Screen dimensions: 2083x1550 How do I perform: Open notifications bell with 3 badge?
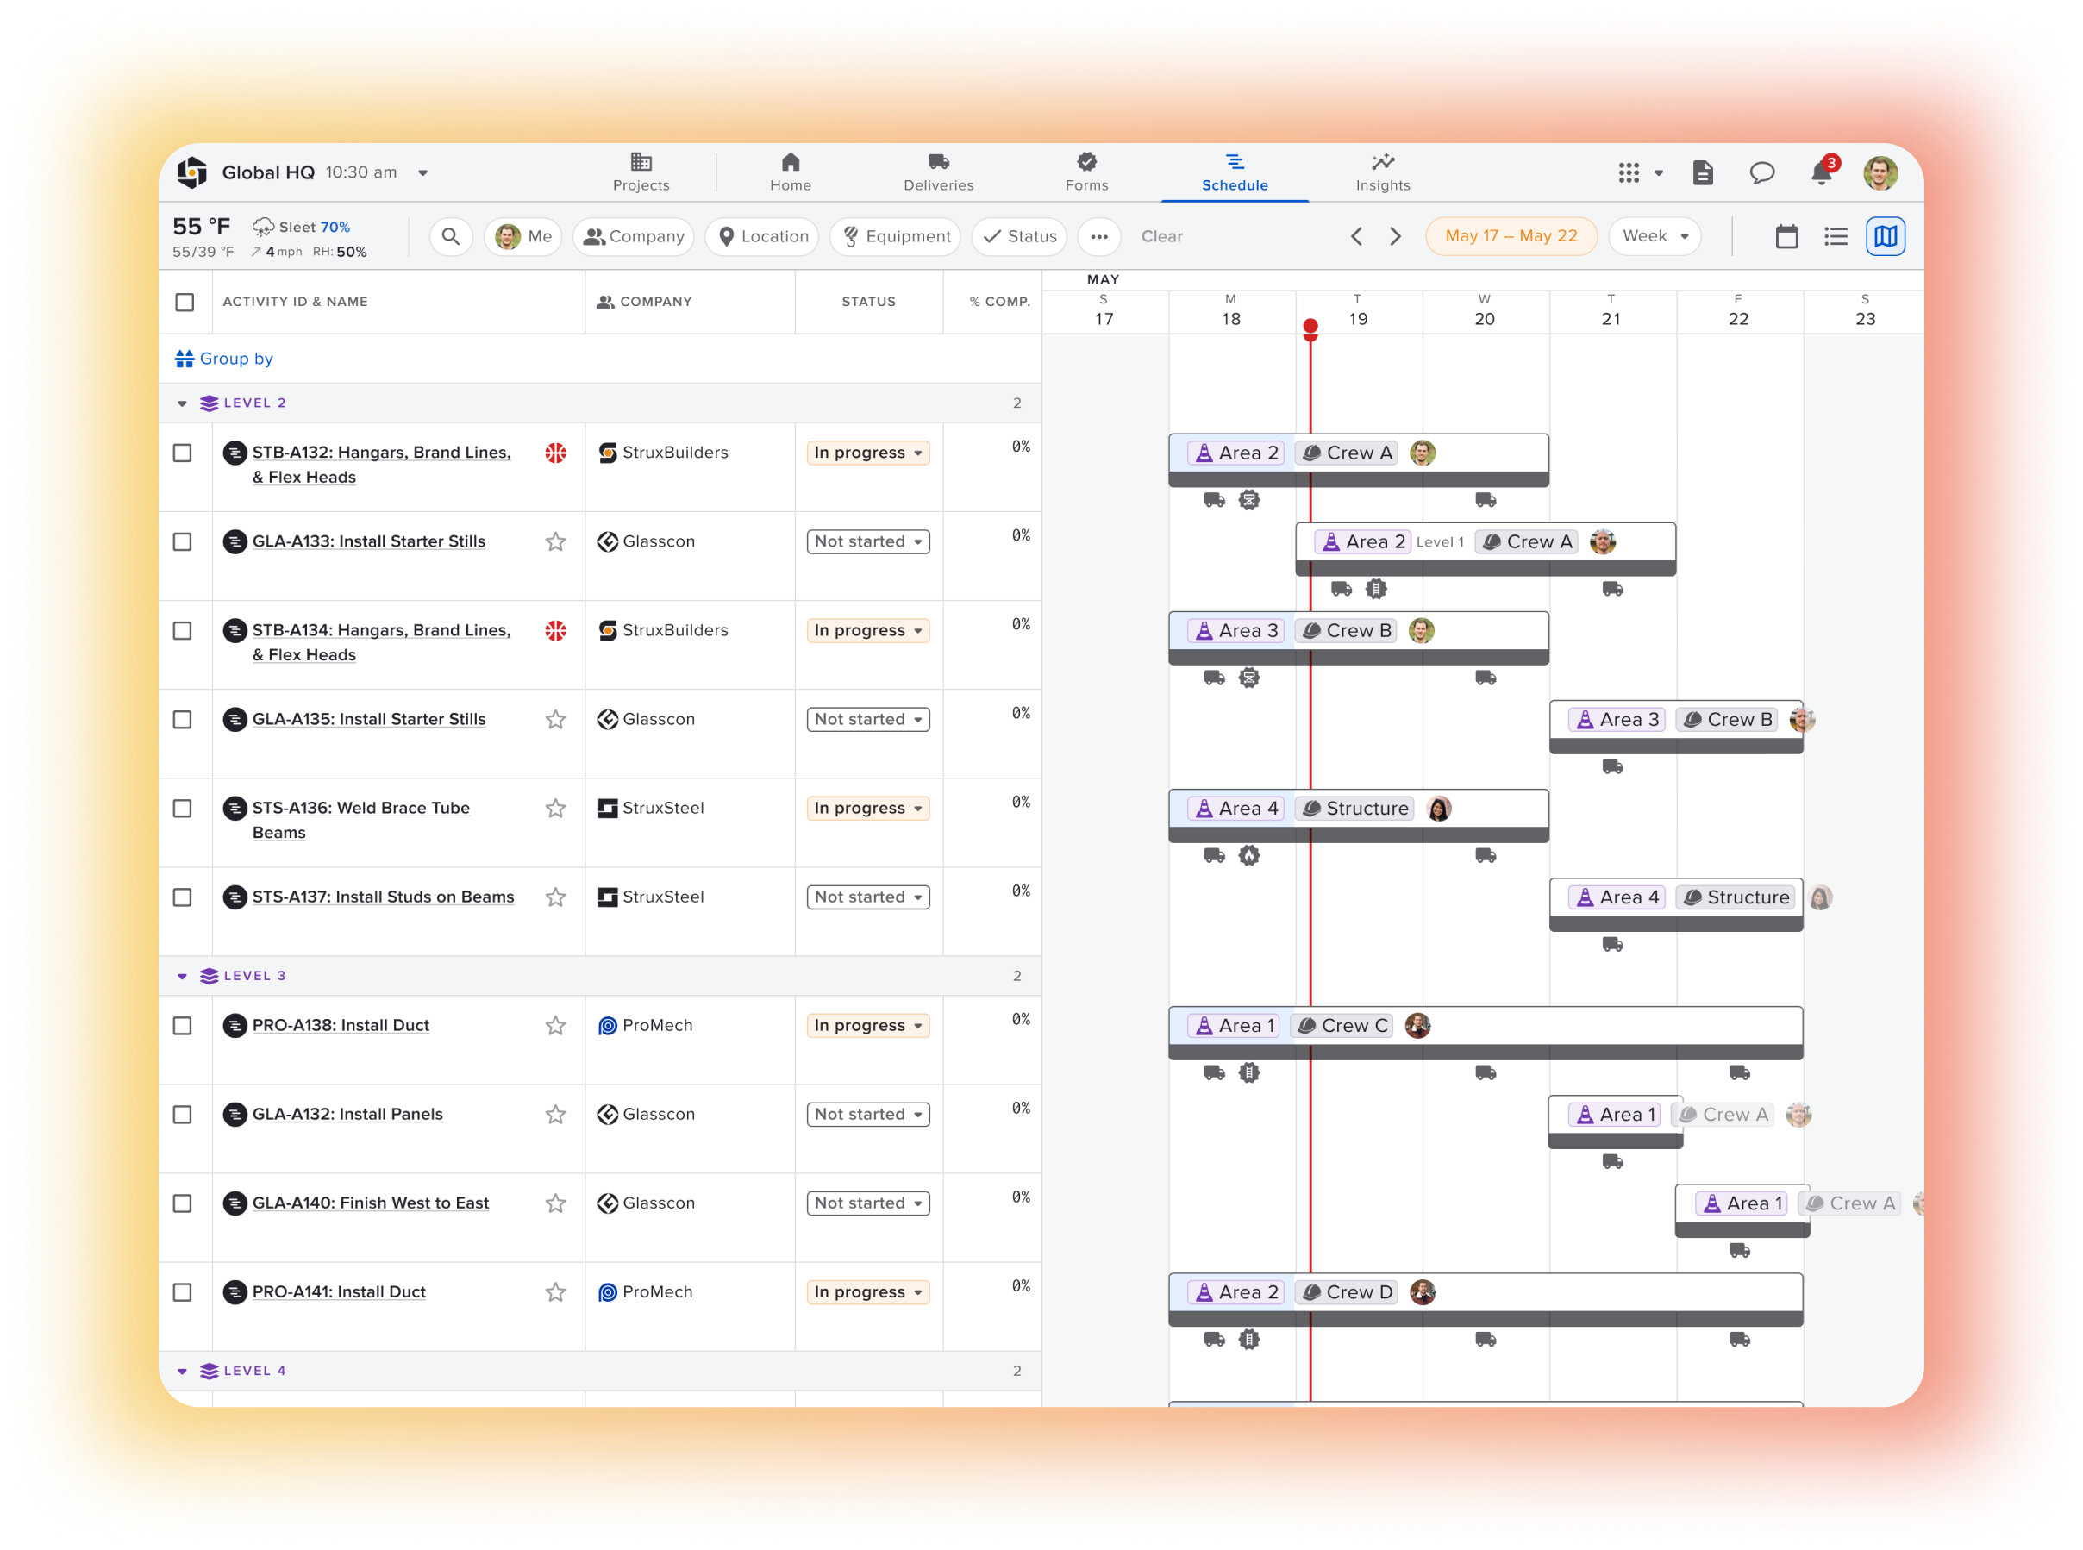[1822, 172]
